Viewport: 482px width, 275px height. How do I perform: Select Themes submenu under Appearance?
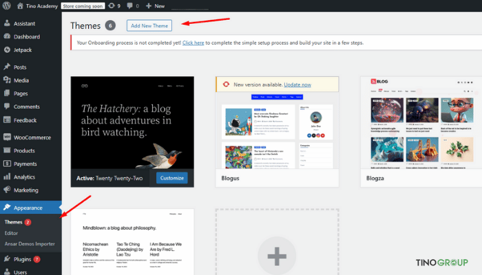click(13, 222)
